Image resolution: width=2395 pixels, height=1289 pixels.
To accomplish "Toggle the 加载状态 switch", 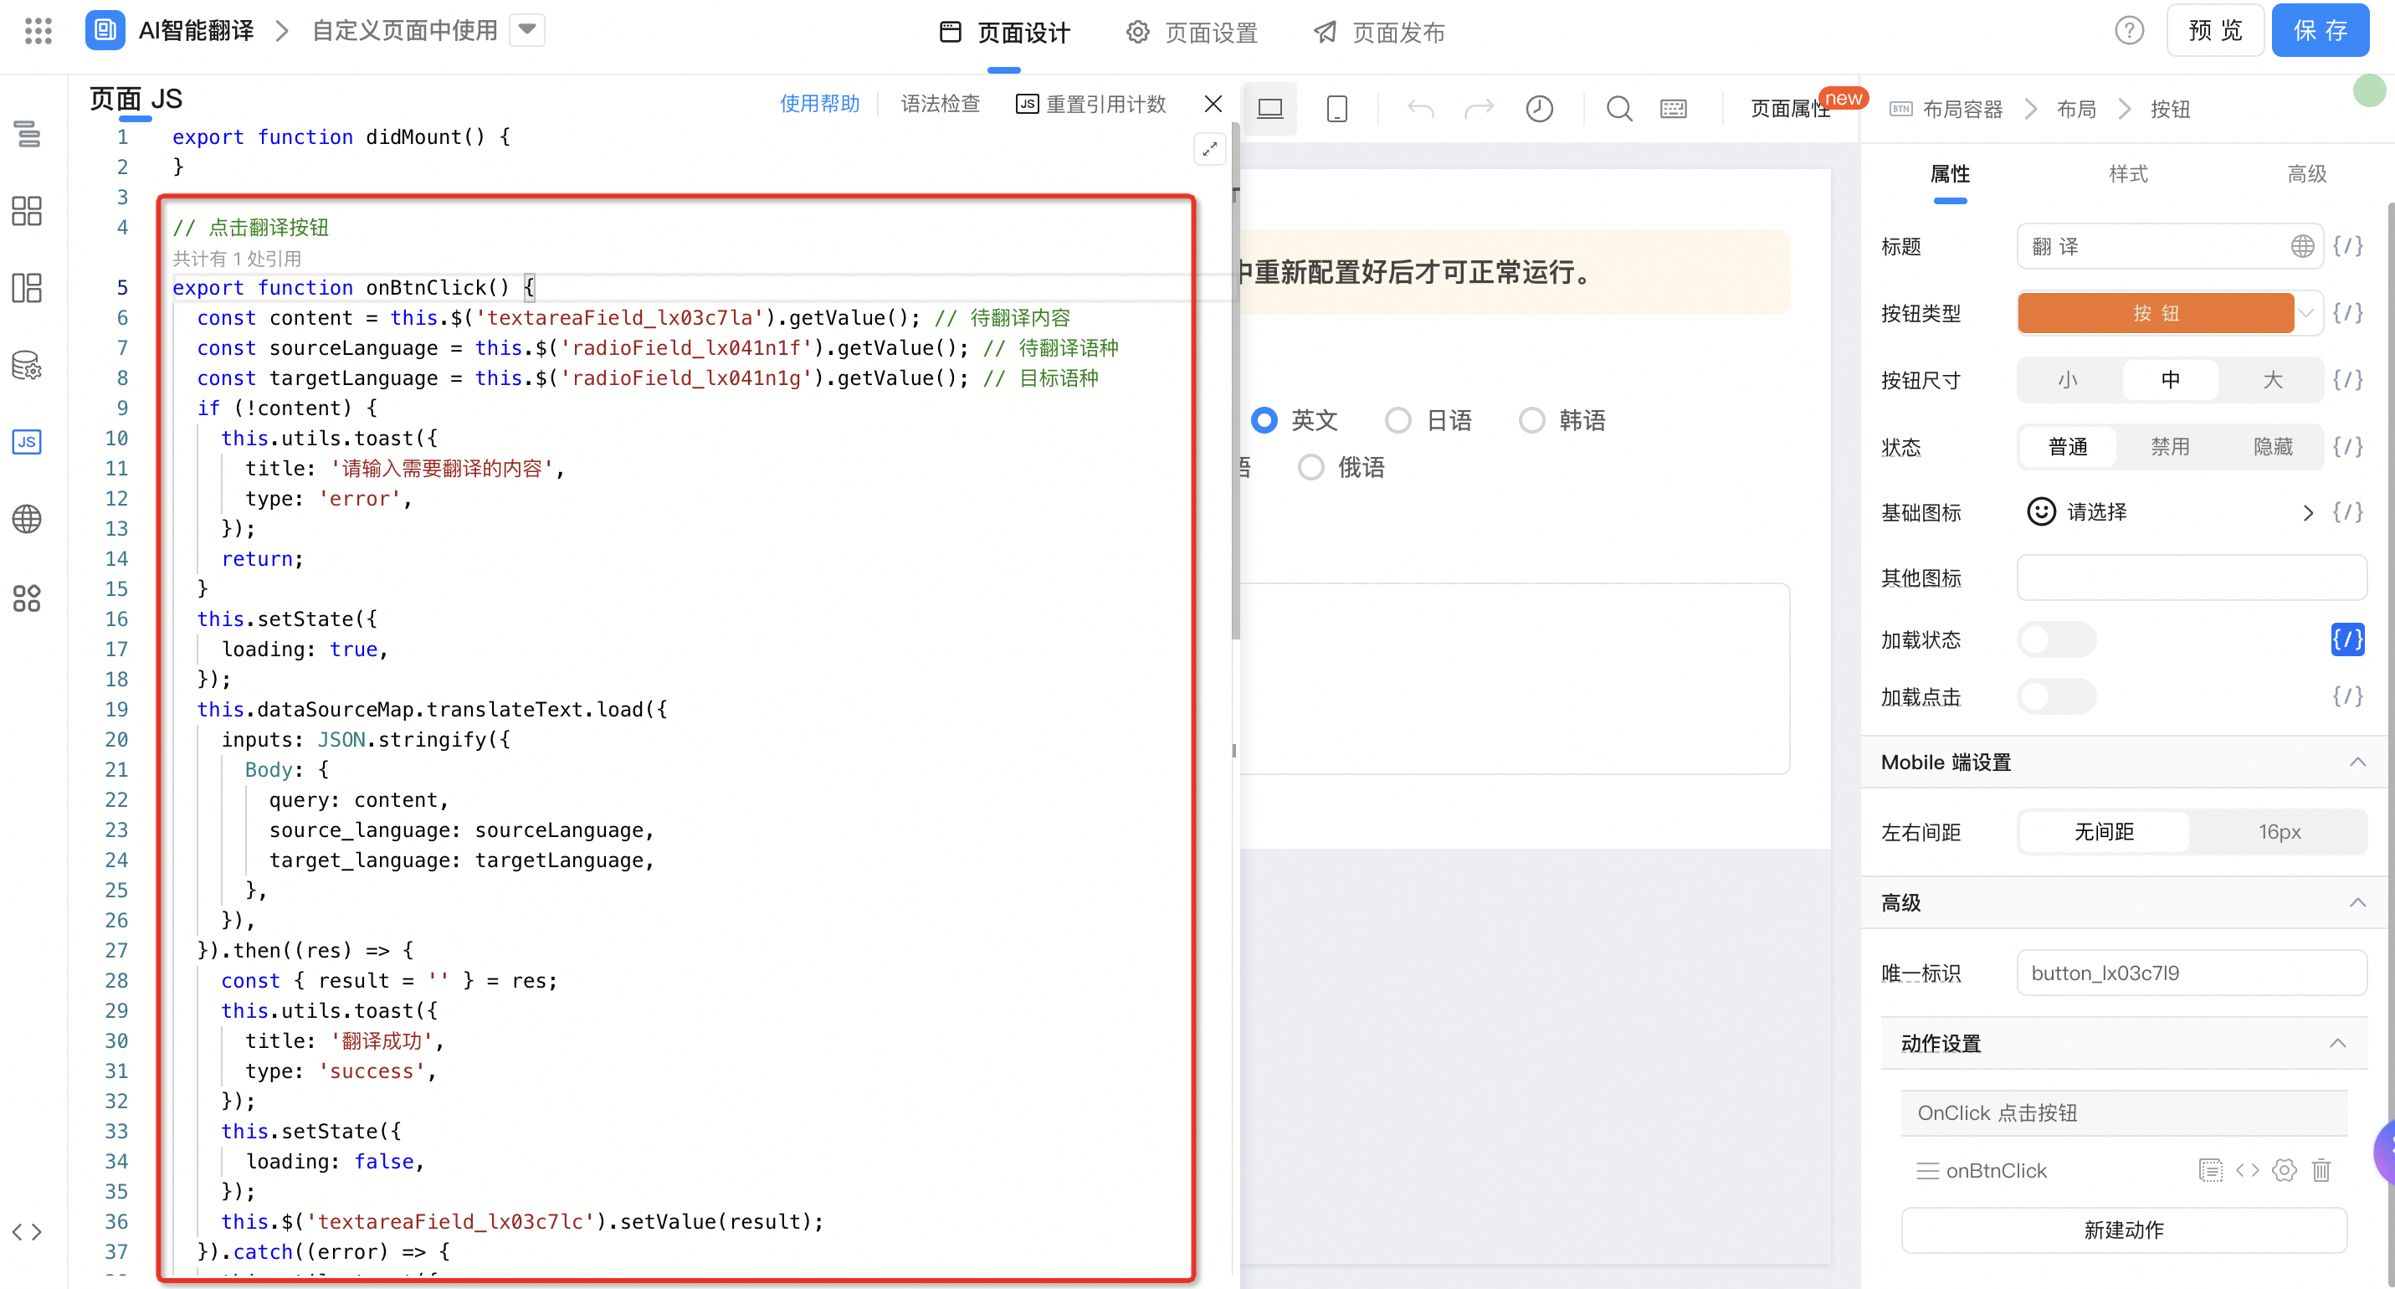I will 2057,639.
